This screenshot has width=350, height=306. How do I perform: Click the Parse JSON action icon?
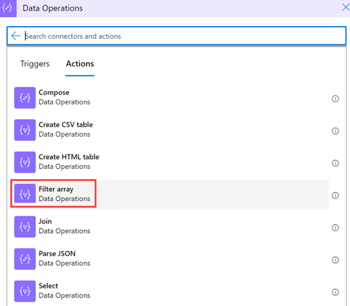coord(25,259)
